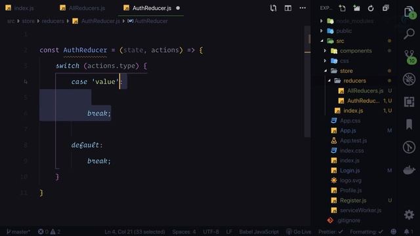The width and height of the screenshot is (420, 236).
Task: Click the feedback smiley in status bar
Action: 393,231
